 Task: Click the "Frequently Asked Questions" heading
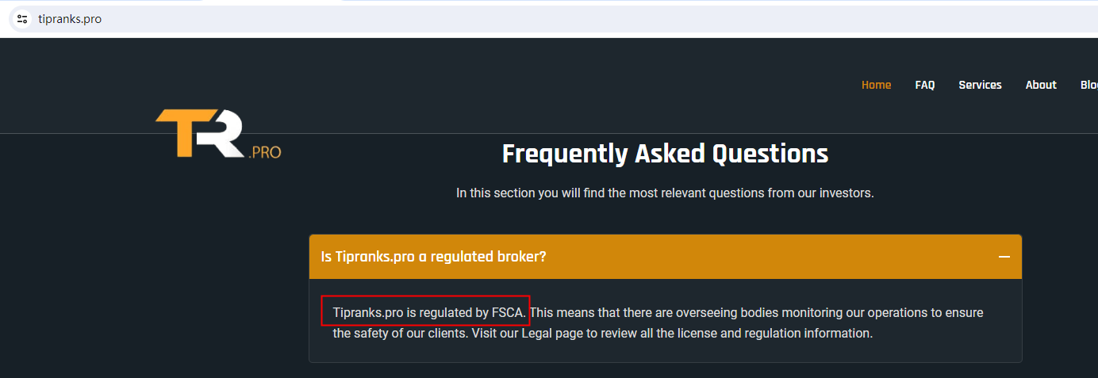click(x=665, y=154)
